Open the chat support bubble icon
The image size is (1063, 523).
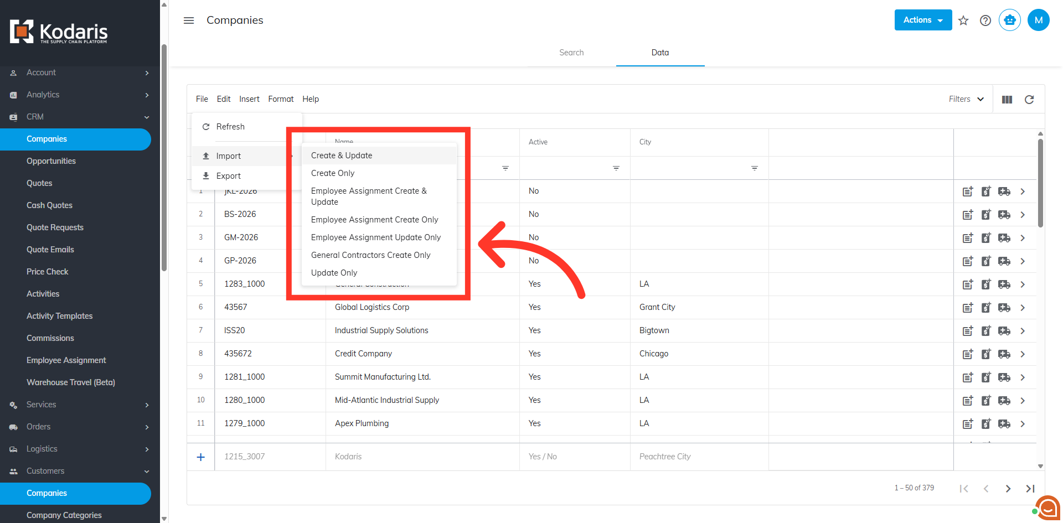click(x=1047, y=508)
